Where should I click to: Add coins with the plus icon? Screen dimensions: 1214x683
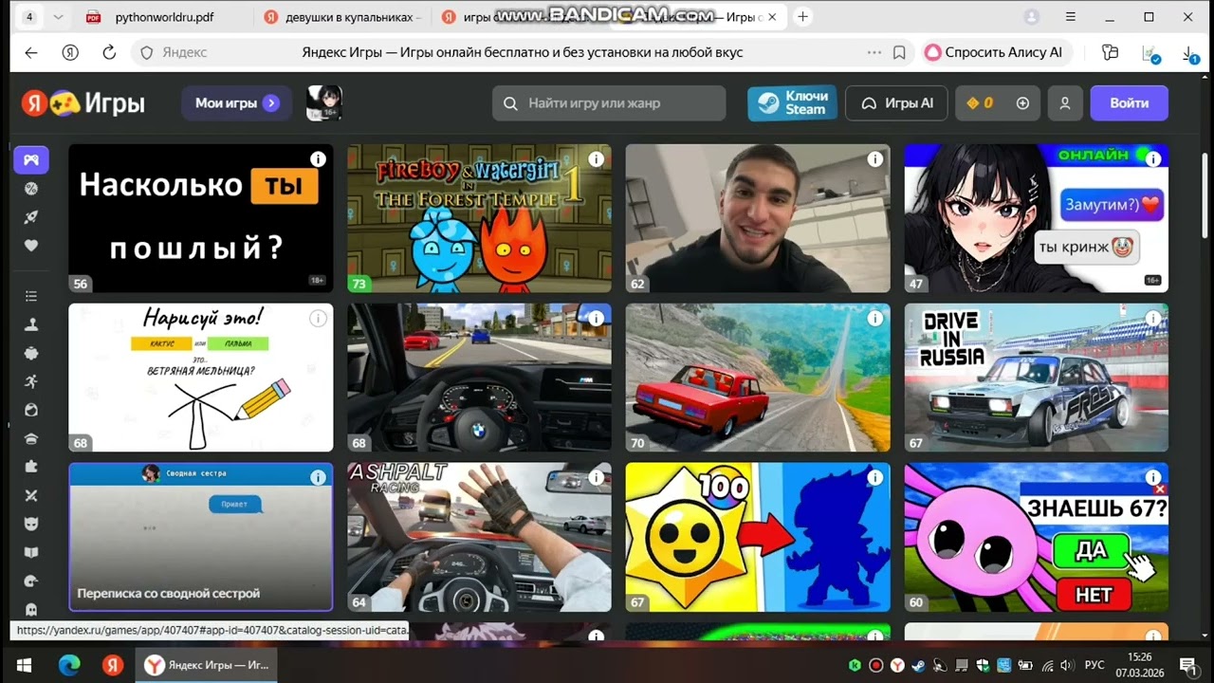tap(1022, 103)
